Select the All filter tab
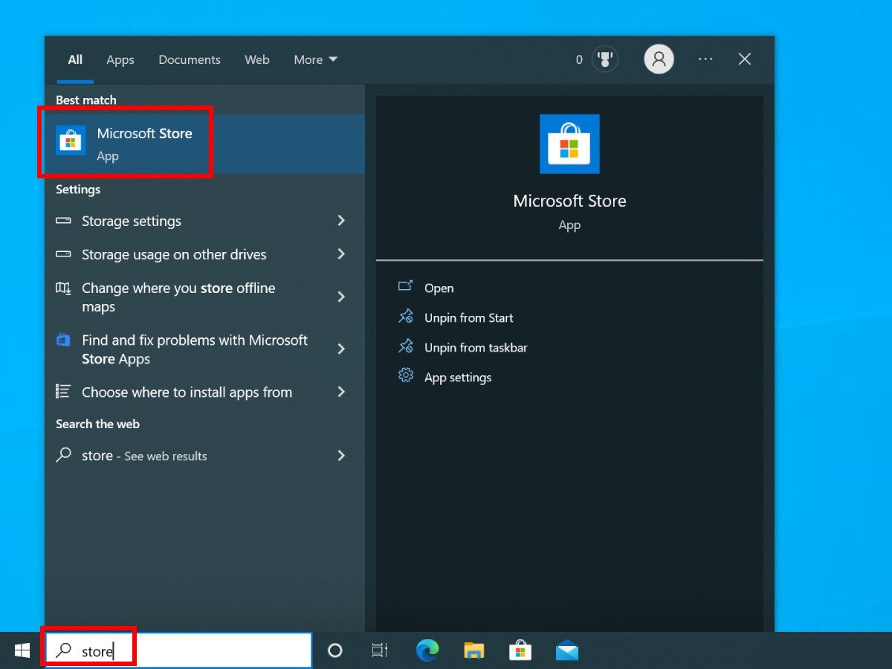The image size is (892, 669). pos(75,59)
